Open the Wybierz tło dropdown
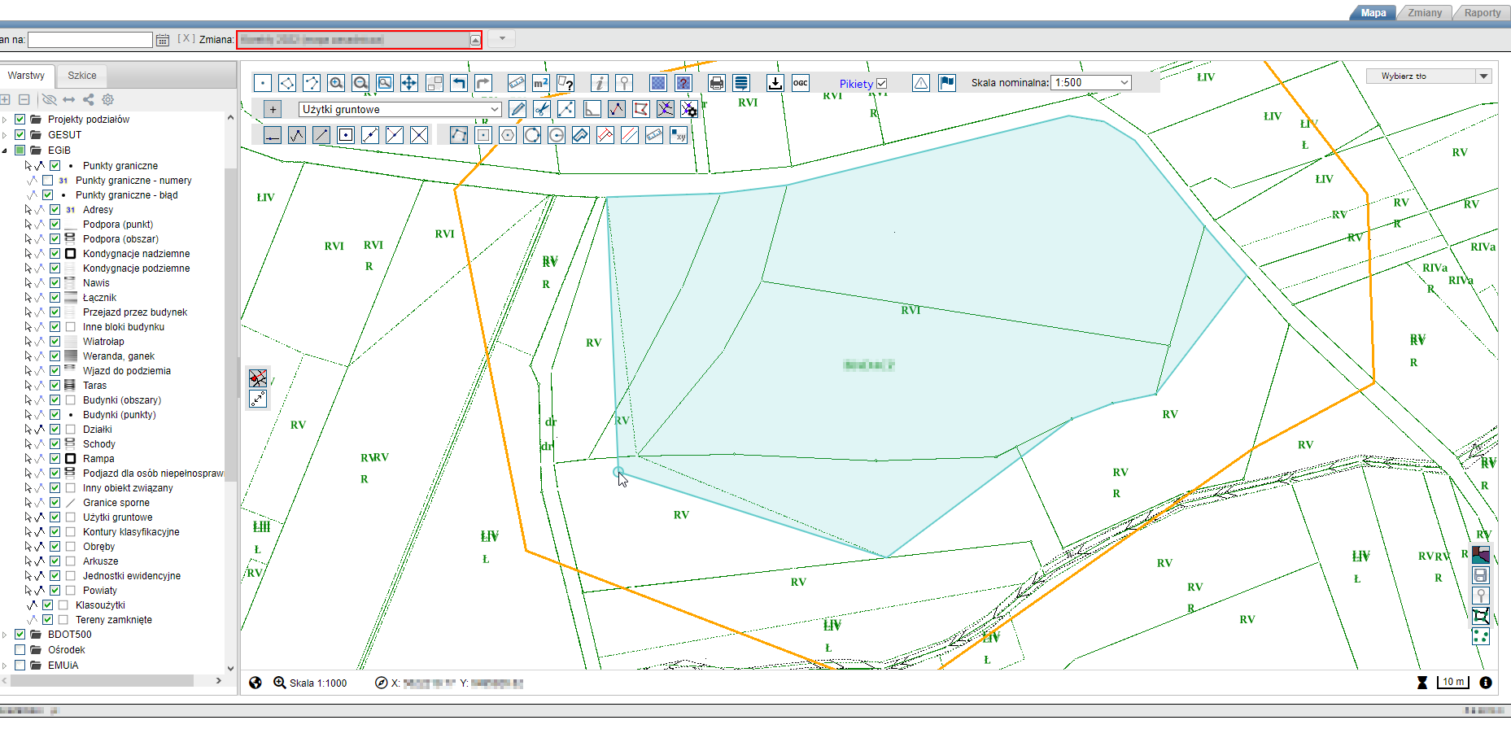Image resolution: width=1511 pixels, height=729 pixels. tap(1429, 76)
